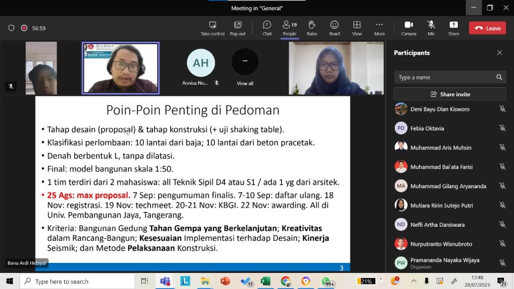Image resolution: width=514 pixels, height=289 pixels.
Task: Select Febia Oktavia in the participants list
Action: point(427,128)
